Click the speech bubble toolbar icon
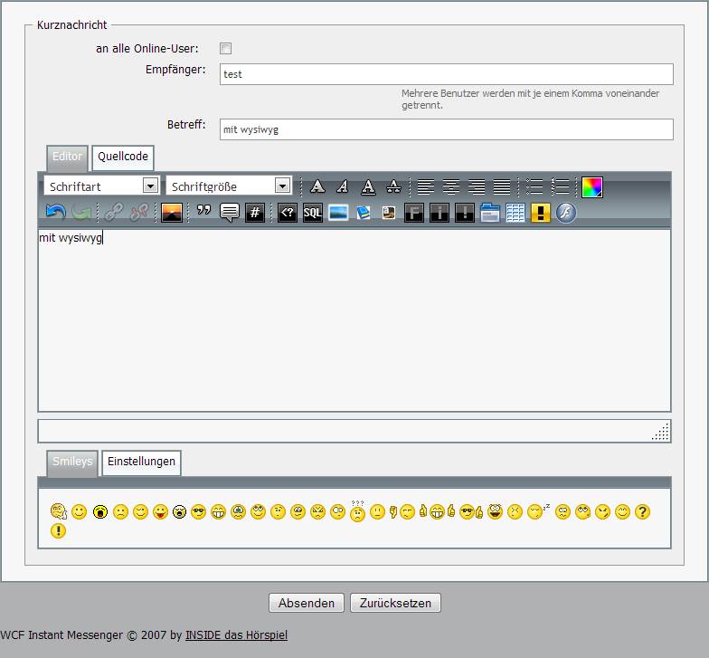The width and height of the screenshot is (709, 658). (x=230, y=212)
